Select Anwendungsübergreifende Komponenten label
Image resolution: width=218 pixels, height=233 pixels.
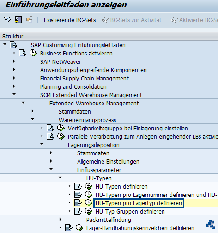pyautogui.click(x=93, y=70)
